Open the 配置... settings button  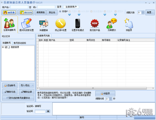[150, 13]
